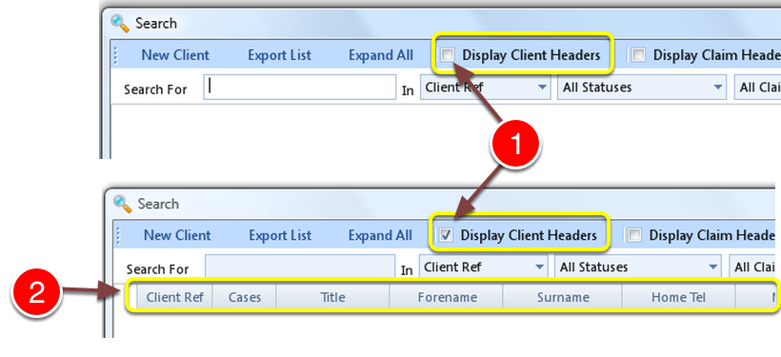Image resolution: width=781 pixels, height=357 pixels.
Task: Enable unchecked Display Client Headers checkbox in upper window
Action: (x=448, y=55)
